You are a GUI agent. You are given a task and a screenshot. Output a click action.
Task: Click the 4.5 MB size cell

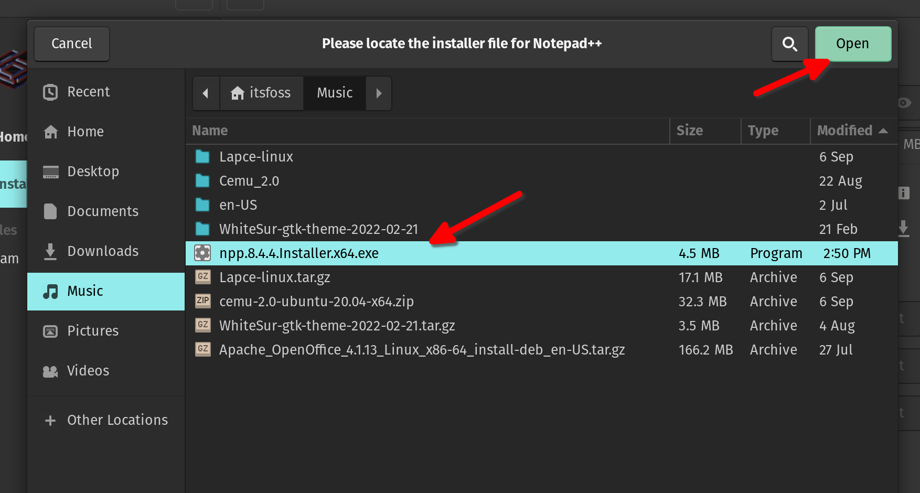click(699, 253)
